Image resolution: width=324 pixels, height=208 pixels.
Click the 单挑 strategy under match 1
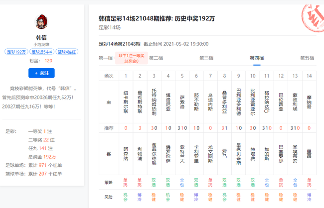pyautogui.click(x=126, y=183)
